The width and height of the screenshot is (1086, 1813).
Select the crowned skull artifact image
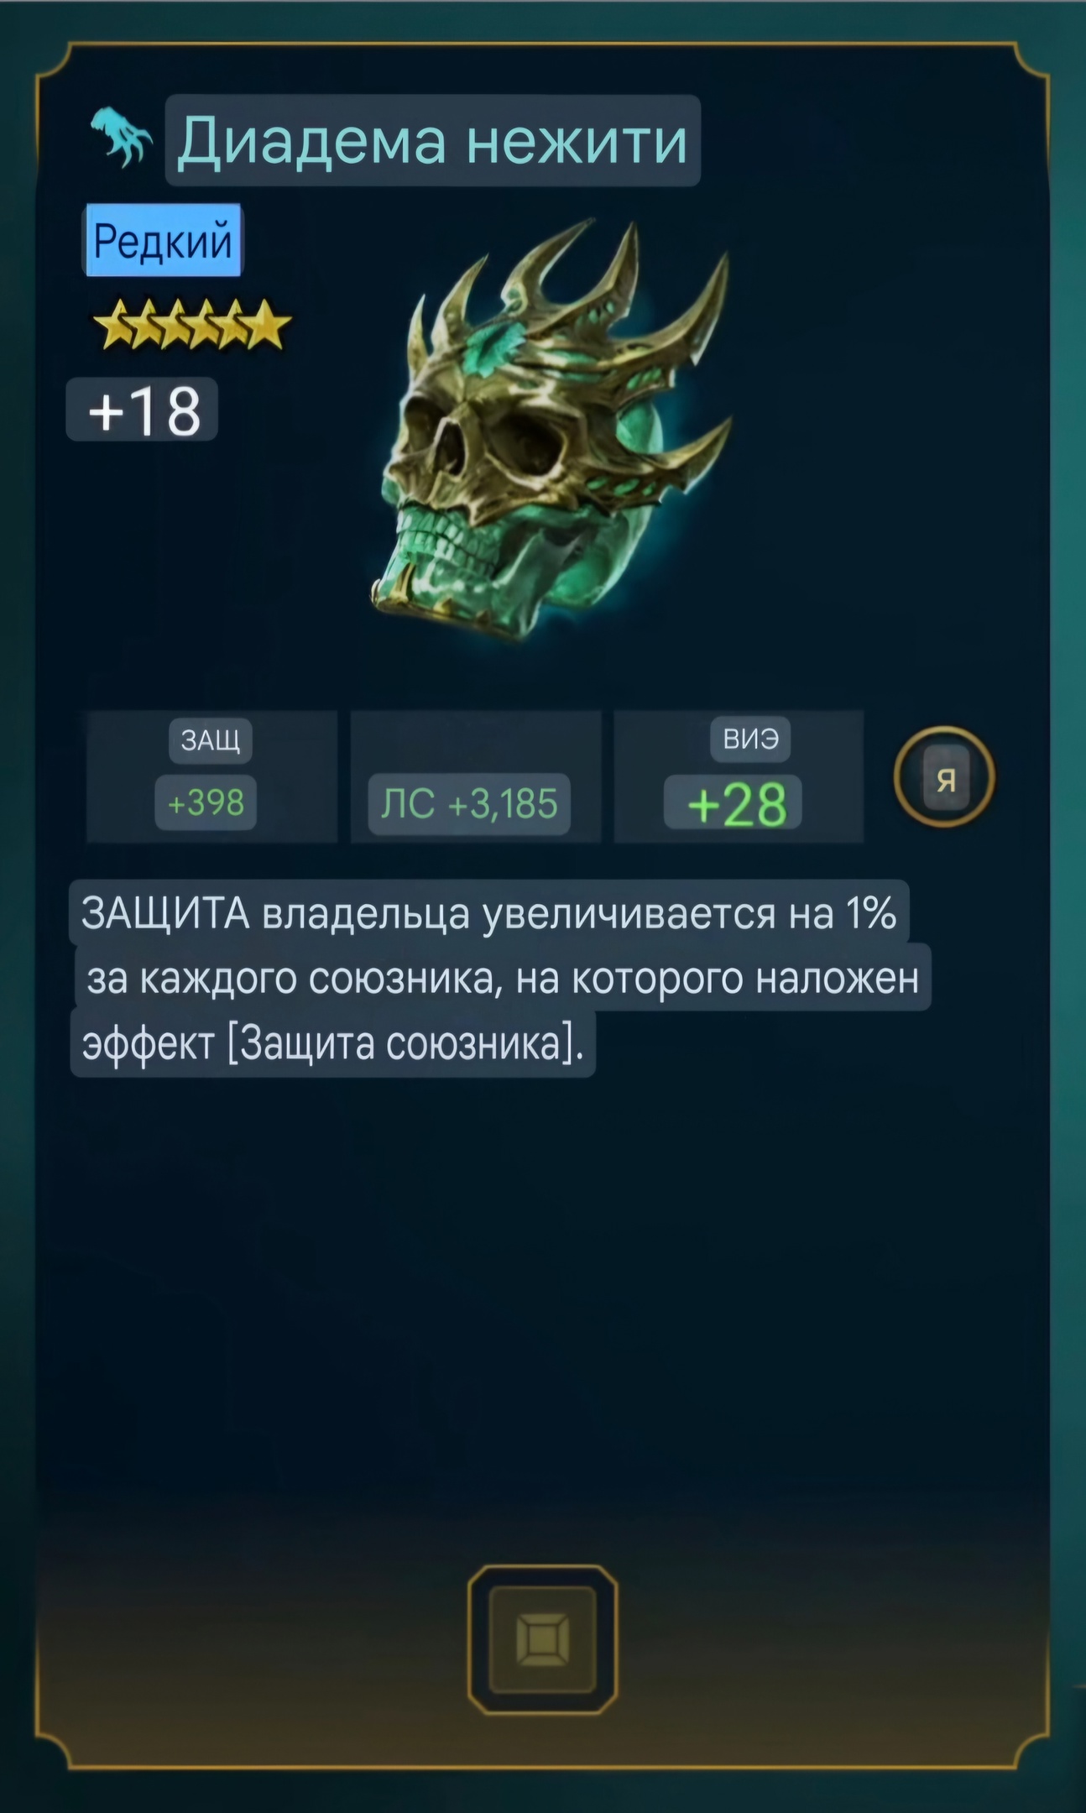pyautogui.click(x=551, y=430)
